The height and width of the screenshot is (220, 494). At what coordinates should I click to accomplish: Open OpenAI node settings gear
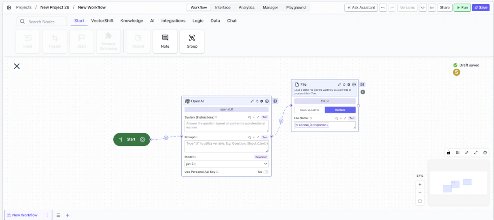[262, 101]
